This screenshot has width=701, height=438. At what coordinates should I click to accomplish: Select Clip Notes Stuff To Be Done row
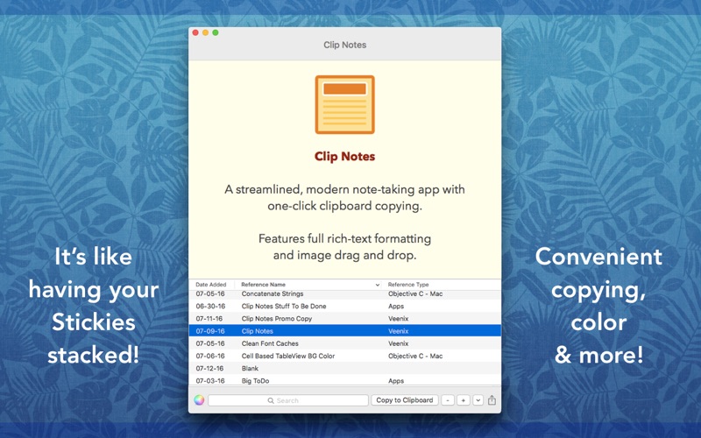pos(344,306)
